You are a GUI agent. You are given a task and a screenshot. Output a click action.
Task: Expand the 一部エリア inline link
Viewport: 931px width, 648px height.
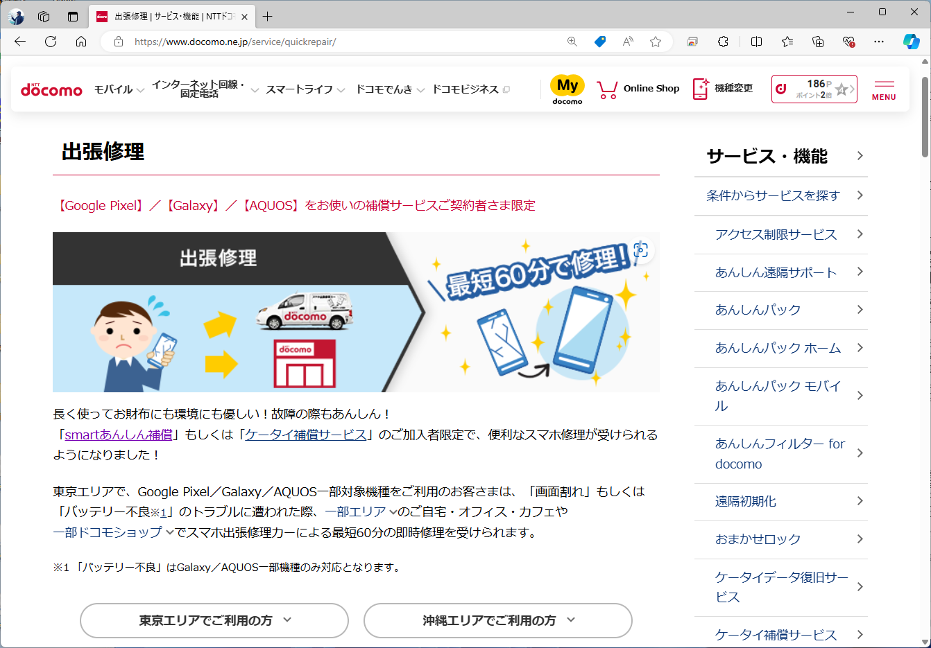click(x=361, y=511)
